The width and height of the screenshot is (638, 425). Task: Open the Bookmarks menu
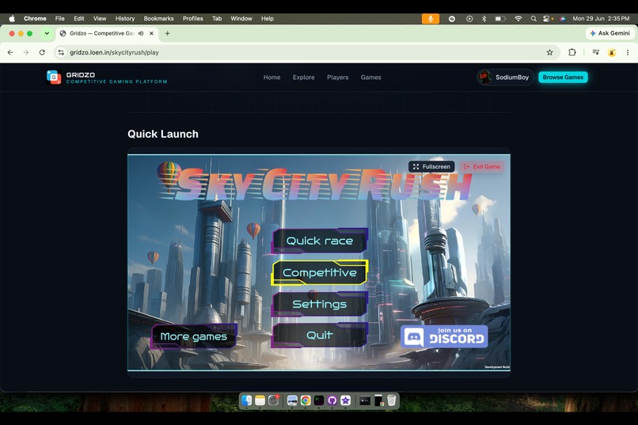pos(158,18)
